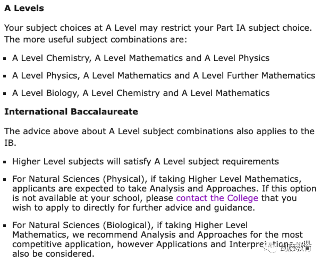Click bullet before "For Natural Sciences (Physical)" item
Image resolution: width=322 pixels, height=262 pixels.
tap(6, 180)
